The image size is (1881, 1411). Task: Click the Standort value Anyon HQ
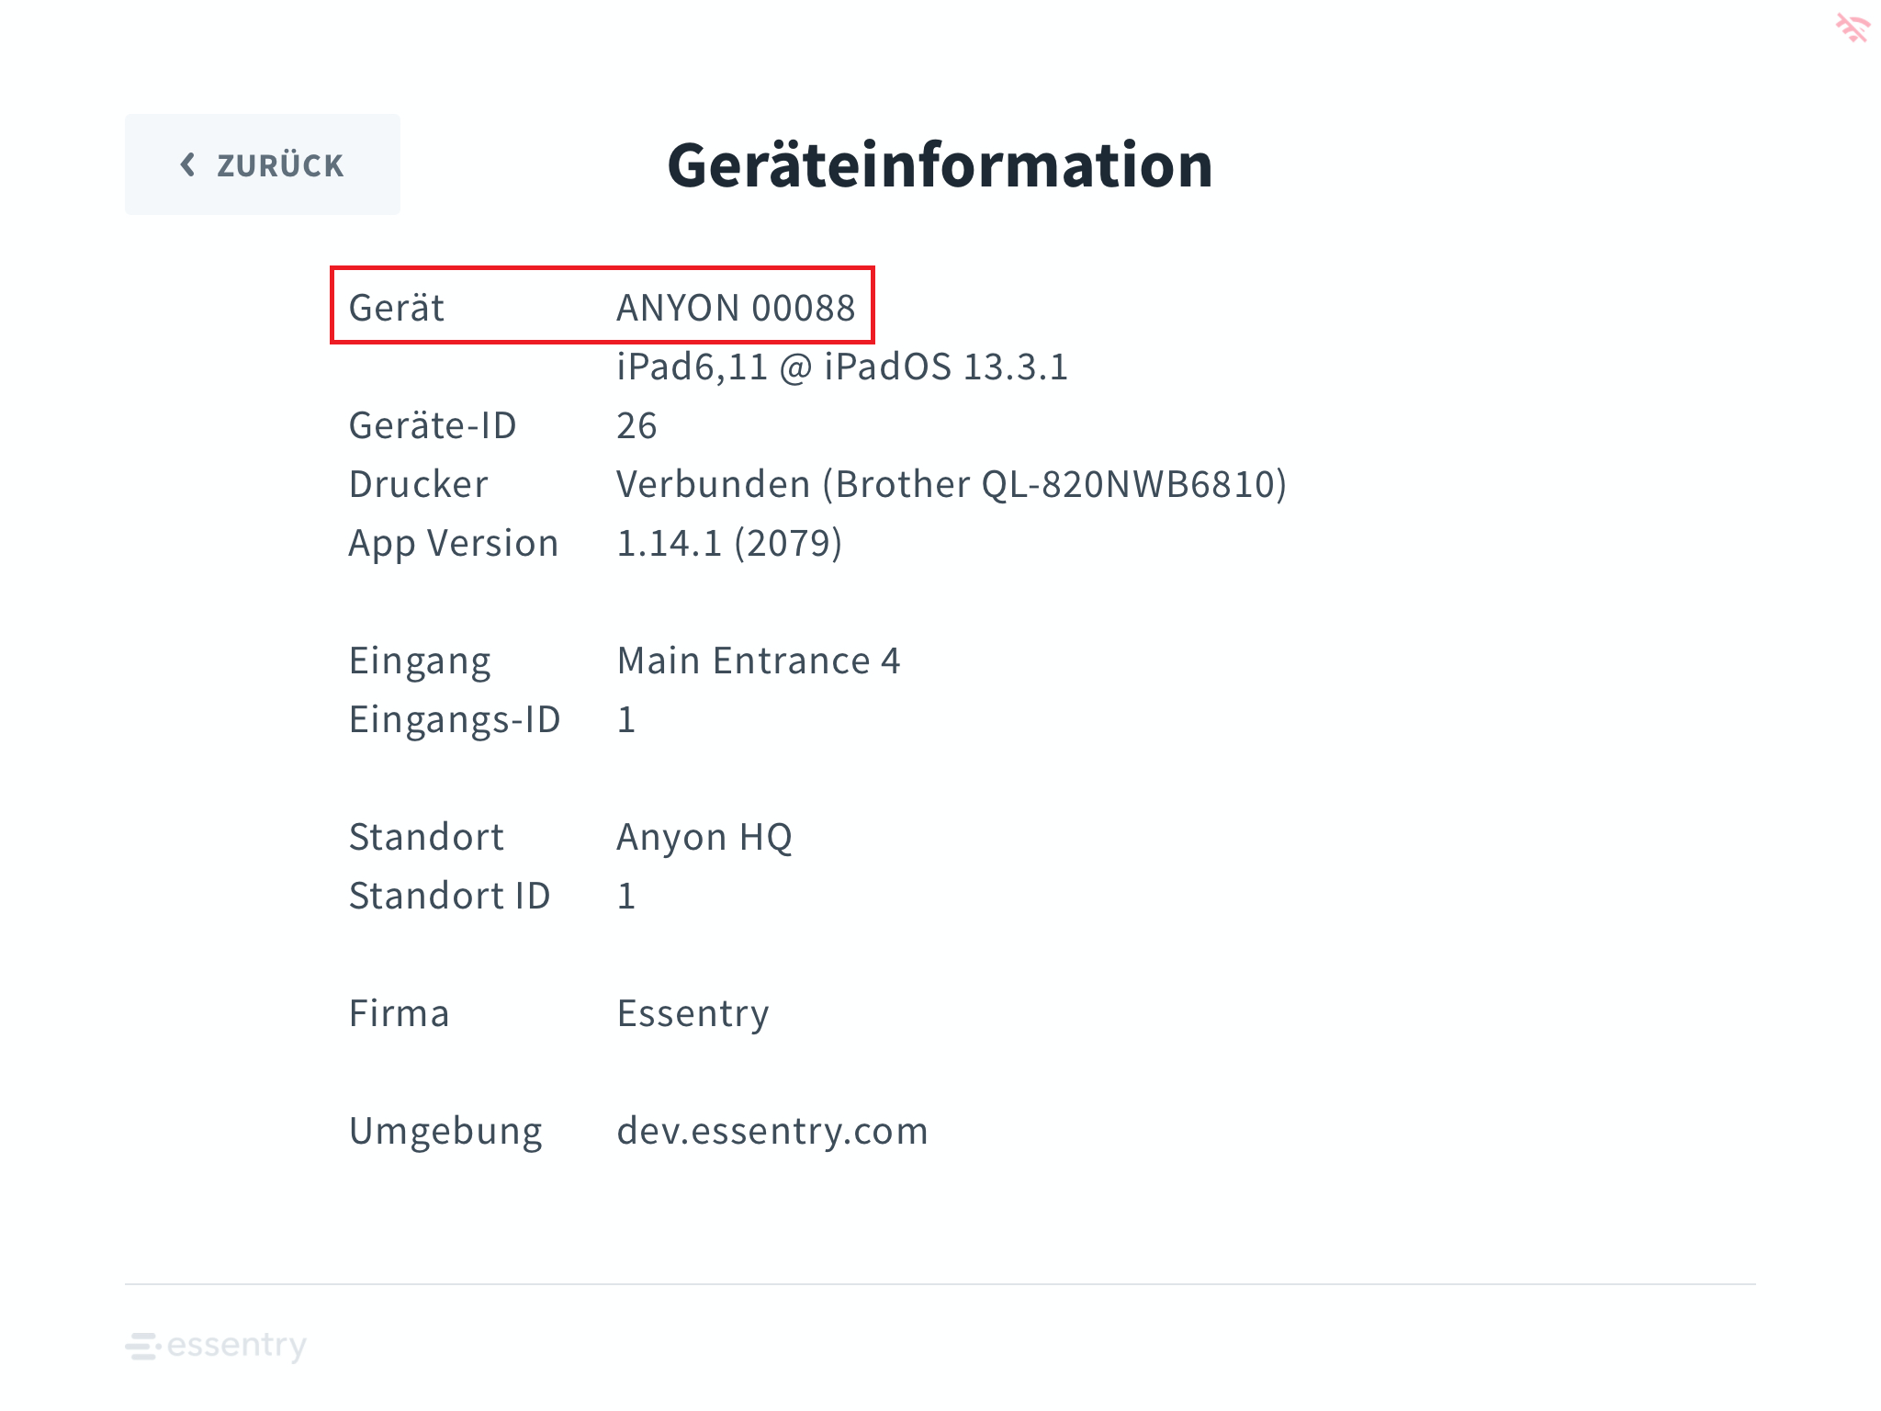[704, 837]
